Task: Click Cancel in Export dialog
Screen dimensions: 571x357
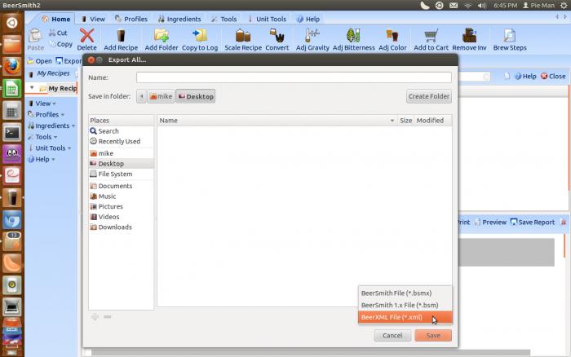Action: click(x=392, y=336)
